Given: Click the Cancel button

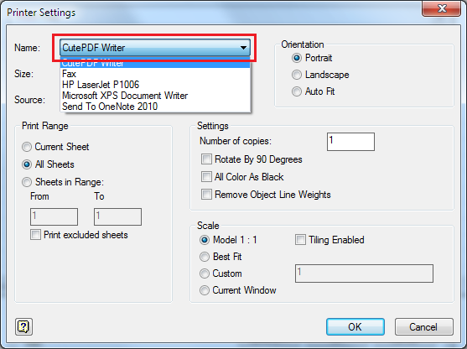Looking at the screenshot, I should [x=423, y=327].
